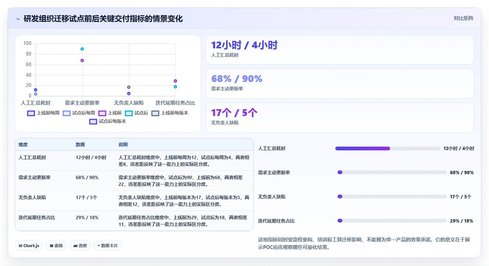Screen dimensions: 489x266
Task: Click the purple data point at 29 for 迭代延期任务占比
Action: coord(175,81)
